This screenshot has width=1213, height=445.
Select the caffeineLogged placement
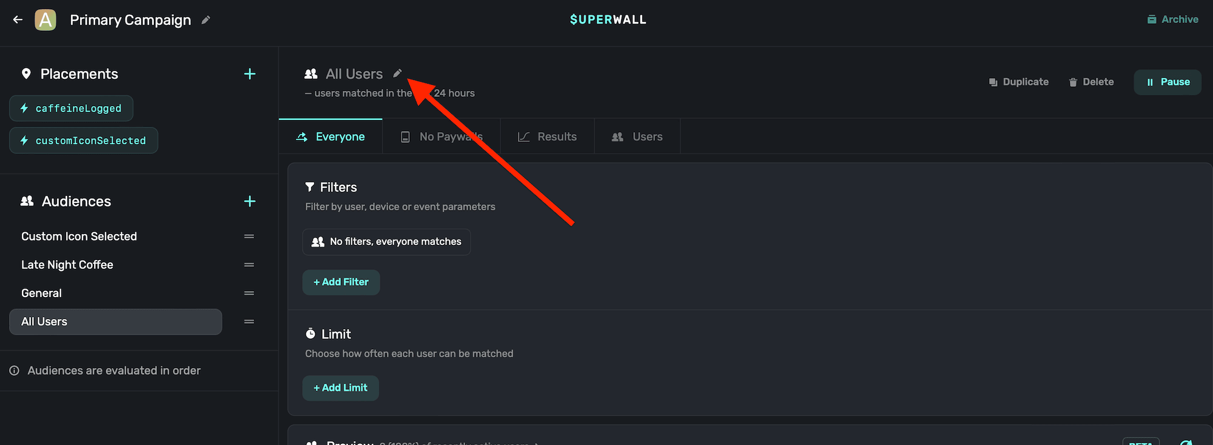point(72,109)
